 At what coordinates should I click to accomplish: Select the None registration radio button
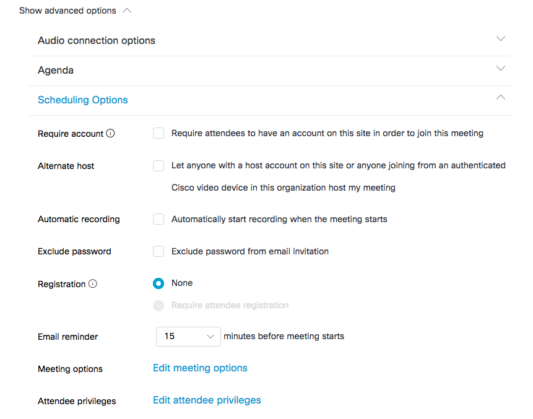coord(158,283)
